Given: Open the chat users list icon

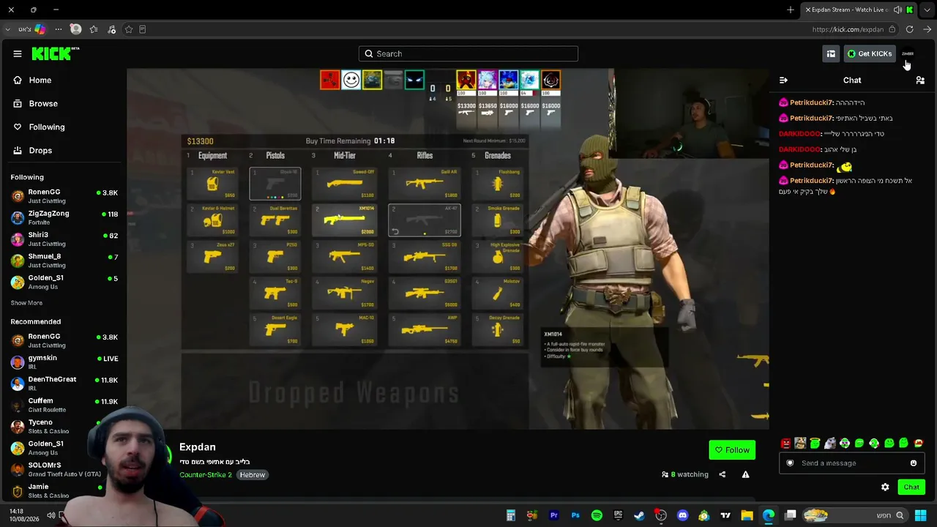Looking at the screenshot, I should pyautogui.click(x=920, y=80).
